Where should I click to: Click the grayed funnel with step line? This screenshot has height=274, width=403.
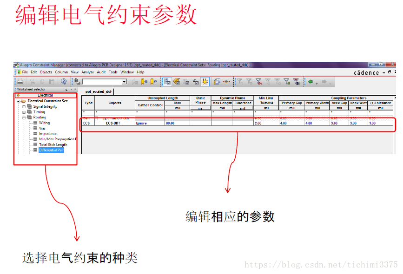(268, 82)
